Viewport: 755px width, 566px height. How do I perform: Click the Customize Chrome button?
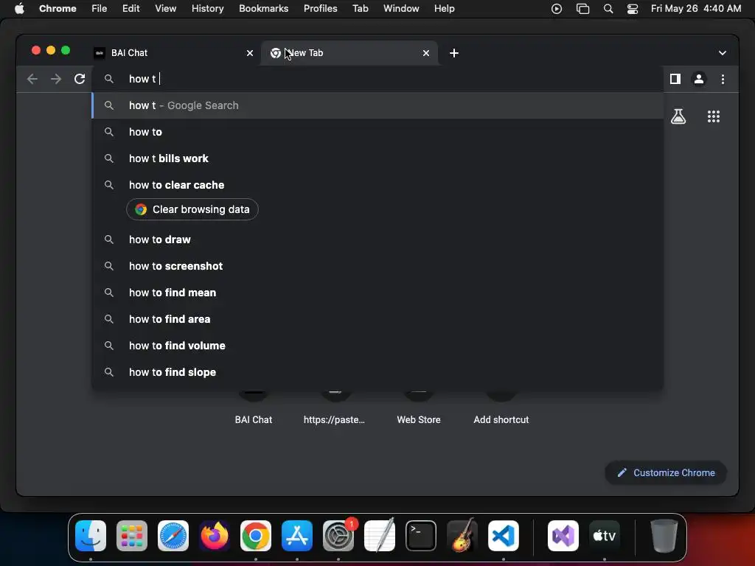pos(666,472)
